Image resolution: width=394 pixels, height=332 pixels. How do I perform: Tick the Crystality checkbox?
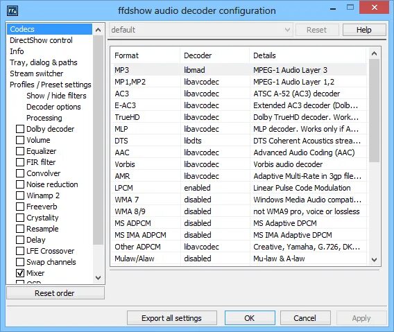click(x=20, y=218)
